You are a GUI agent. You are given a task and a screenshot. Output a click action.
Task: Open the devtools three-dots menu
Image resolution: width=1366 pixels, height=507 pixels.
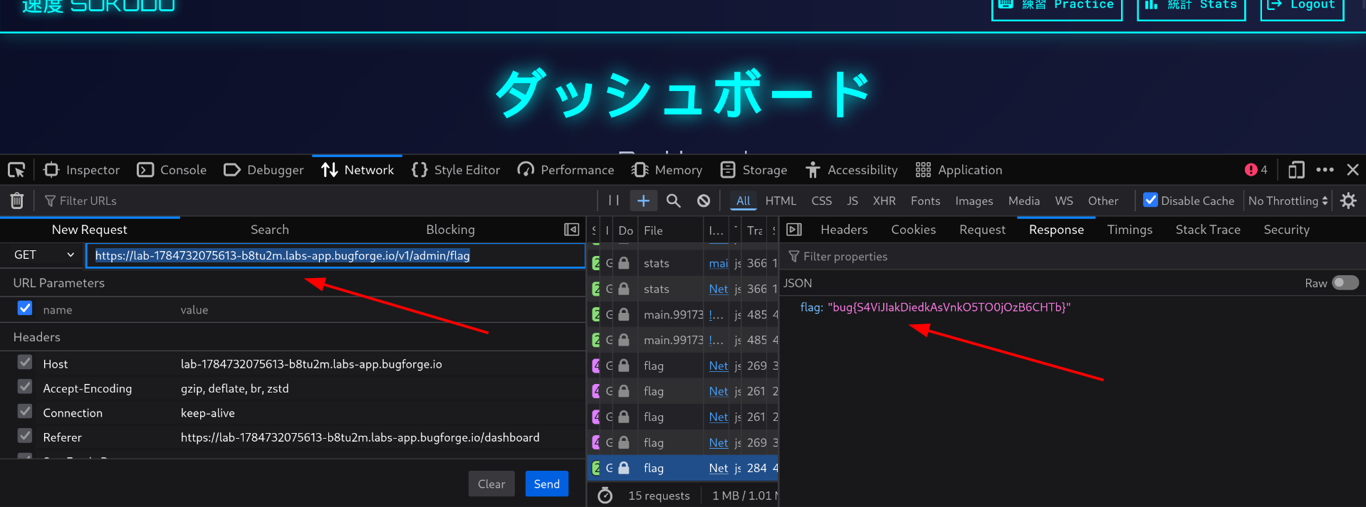tap(1325, 170)
